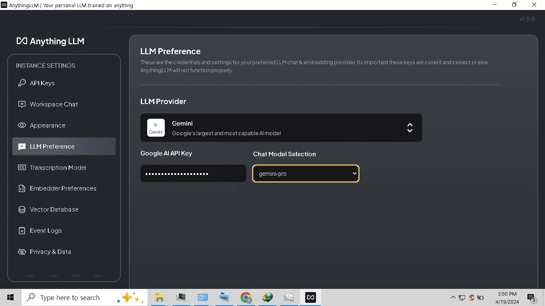Click the network icon in system tray
Screen dimensions: 545x306
462,298
